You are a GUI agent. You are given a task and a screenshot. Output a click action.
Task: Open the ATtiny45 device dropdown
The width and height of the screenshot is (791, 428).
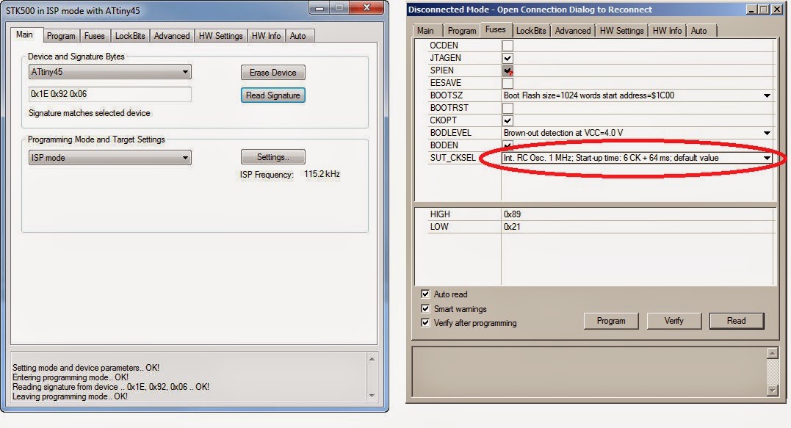click(x=110, y=72)
